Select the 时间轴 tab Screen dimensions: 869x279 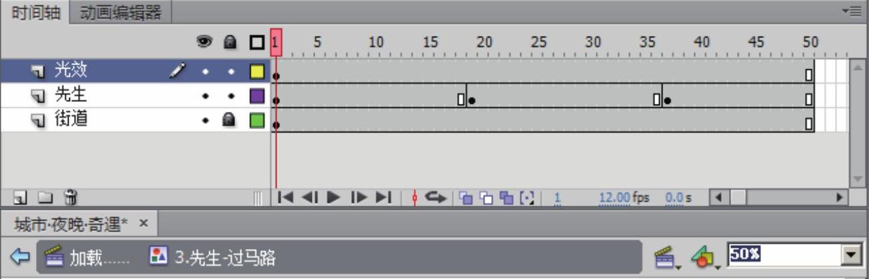[x=36, y=13]
